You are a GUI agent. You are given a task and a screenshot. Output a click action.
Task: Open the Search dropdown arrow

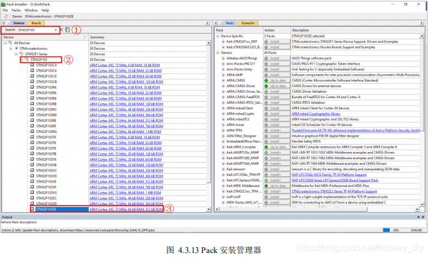tap(56, 30)
